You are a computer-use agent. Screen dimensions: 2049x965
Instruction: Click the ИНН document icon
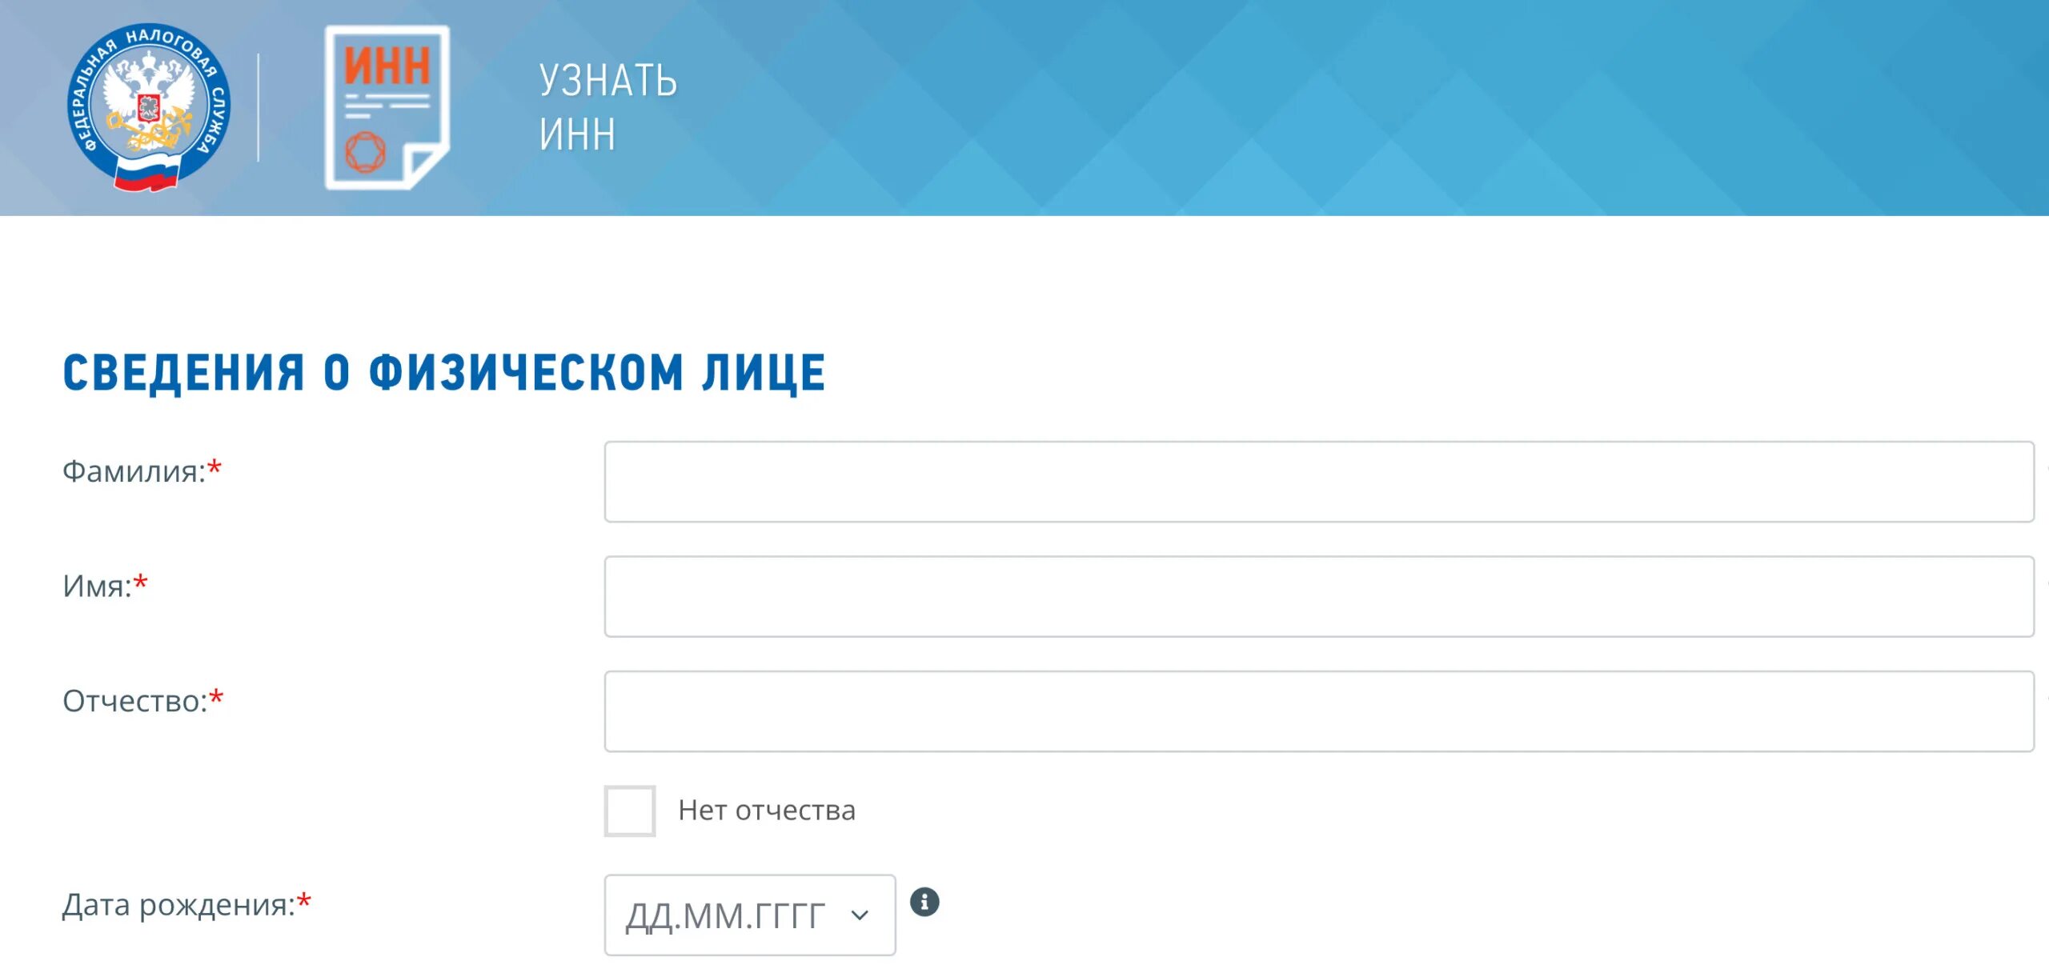pos(387,107)
